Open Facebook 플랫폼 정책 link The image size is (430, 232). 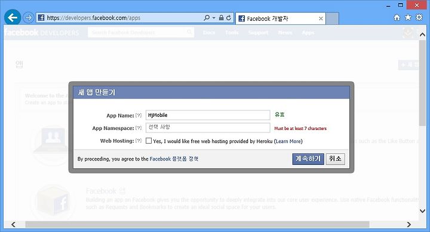point(174,159)
